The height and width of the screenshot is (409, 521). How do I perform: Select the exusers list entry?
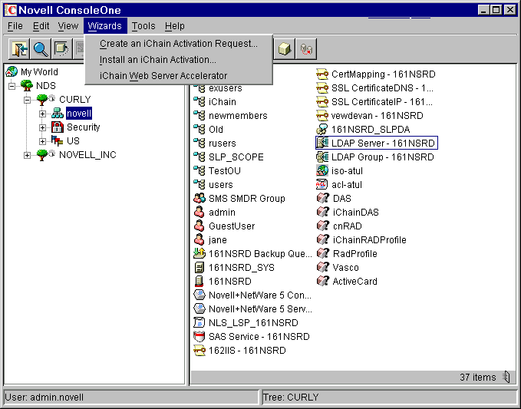(x=226, y=88)
